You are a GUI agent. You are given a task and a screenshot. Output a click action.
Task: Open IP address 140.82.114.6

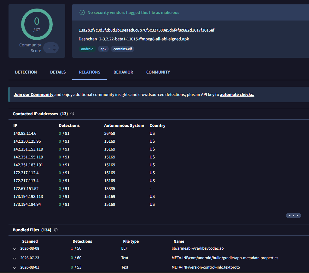(x=25, y=133)
